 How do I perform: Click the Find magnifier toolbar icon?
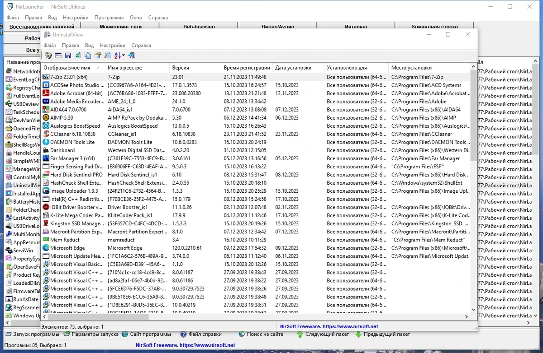pyautogui.click(x=108, y=56)
